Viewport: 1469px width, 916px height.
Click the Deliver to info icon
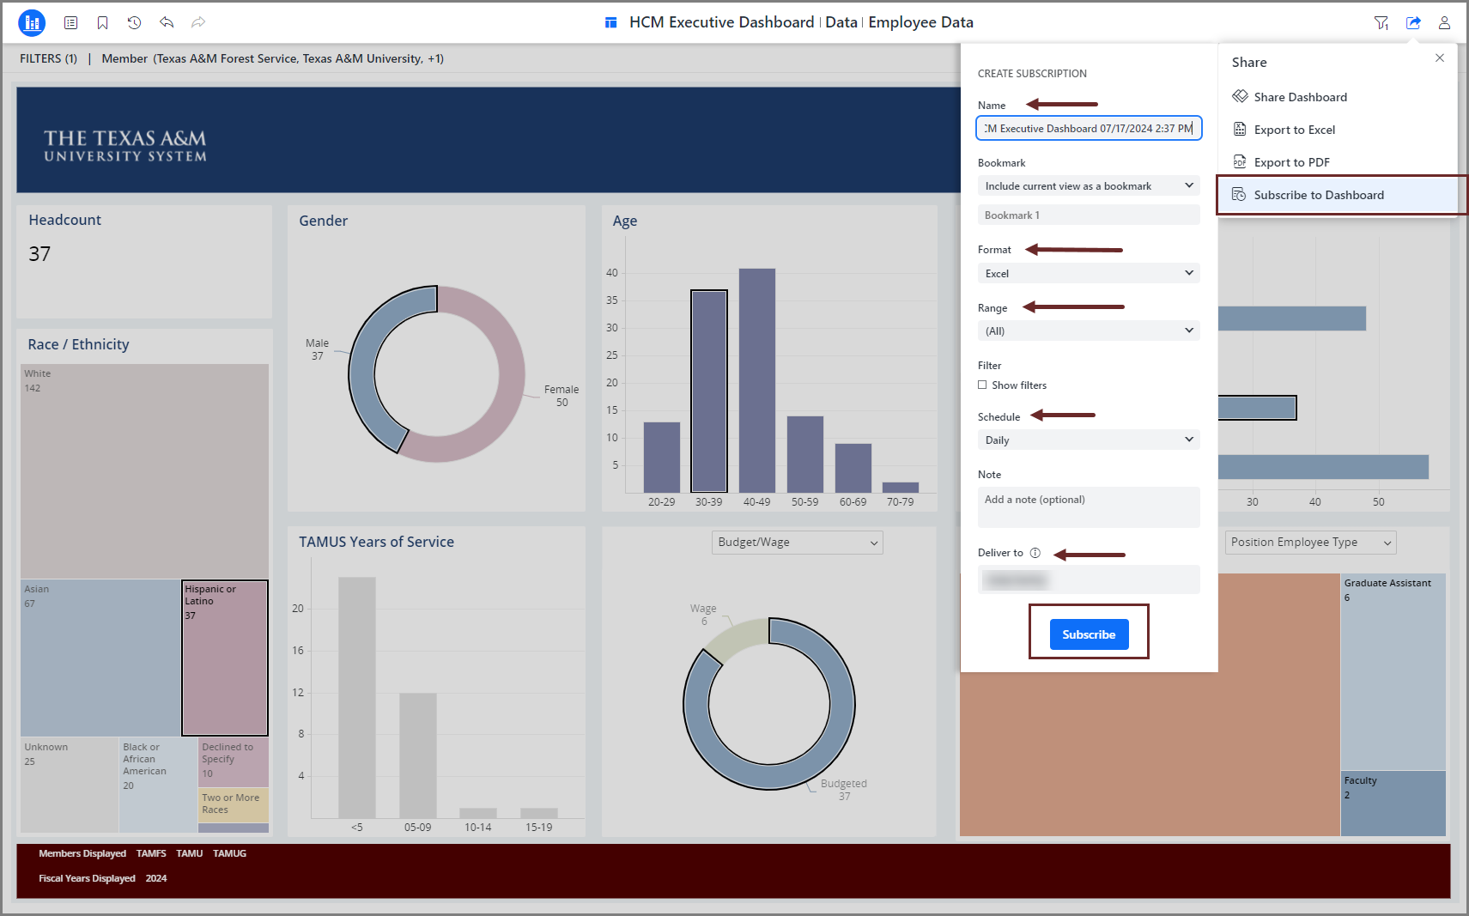1035,553
